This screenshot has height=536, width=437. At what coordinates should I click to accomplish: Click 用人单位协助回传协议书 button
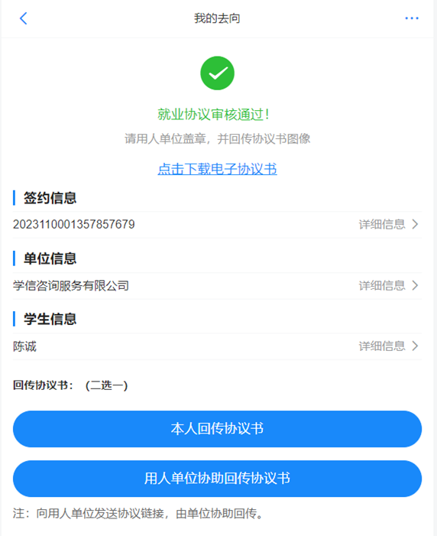[x=217, y=479]
